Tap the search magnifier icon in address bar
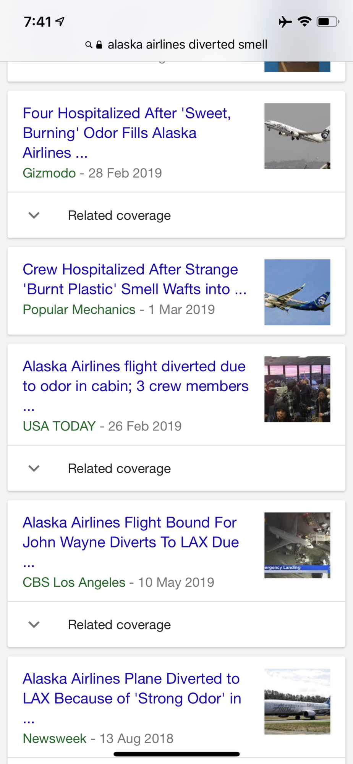The width and height of the screenshot is (353, 764). [x=88, y=45]
